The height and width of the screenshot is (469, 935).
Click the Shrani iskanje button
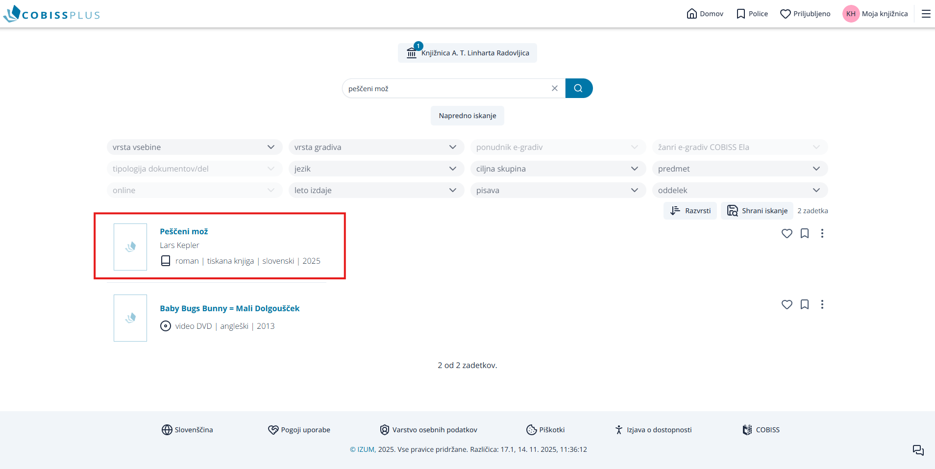coord(757,211)
